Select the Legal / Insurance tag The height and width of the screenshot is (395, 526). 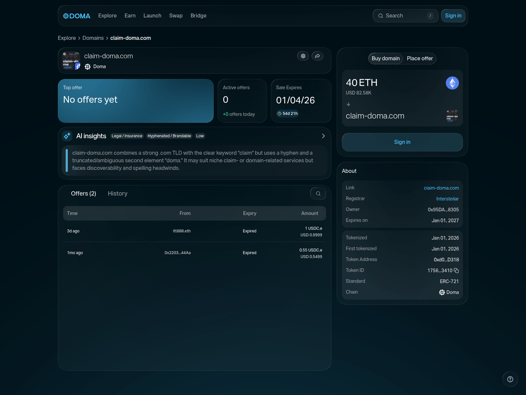tap(127, 136)
